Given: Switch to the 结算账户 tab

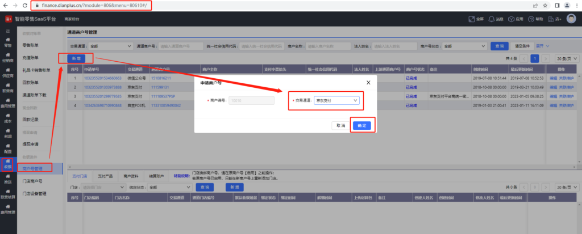Looking at the screenshot, I should pyautogui.click(x=156, y=176).
